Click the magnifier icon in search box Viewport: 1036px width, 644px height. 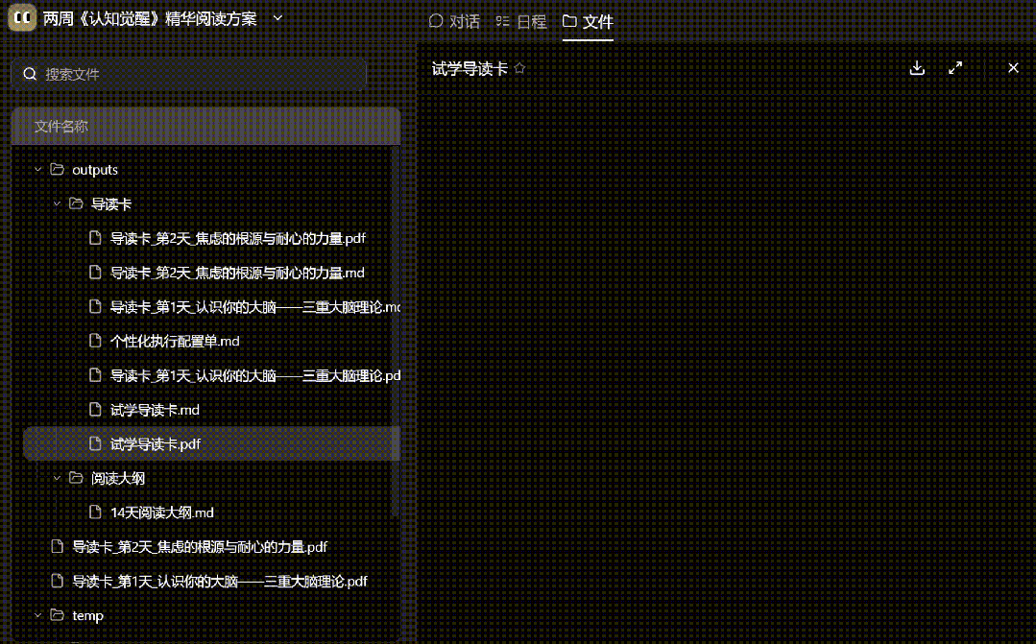pyautogui.click(x=30, y=73)
